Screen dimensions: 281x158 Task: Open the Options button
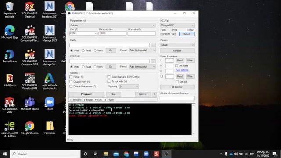click(142, 94)
